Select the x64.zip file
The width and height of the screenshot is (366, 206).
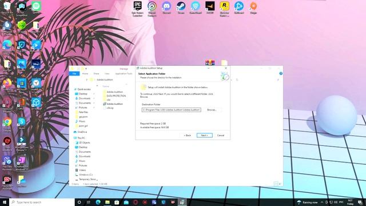pyautogui.click(x=108, y=108)
